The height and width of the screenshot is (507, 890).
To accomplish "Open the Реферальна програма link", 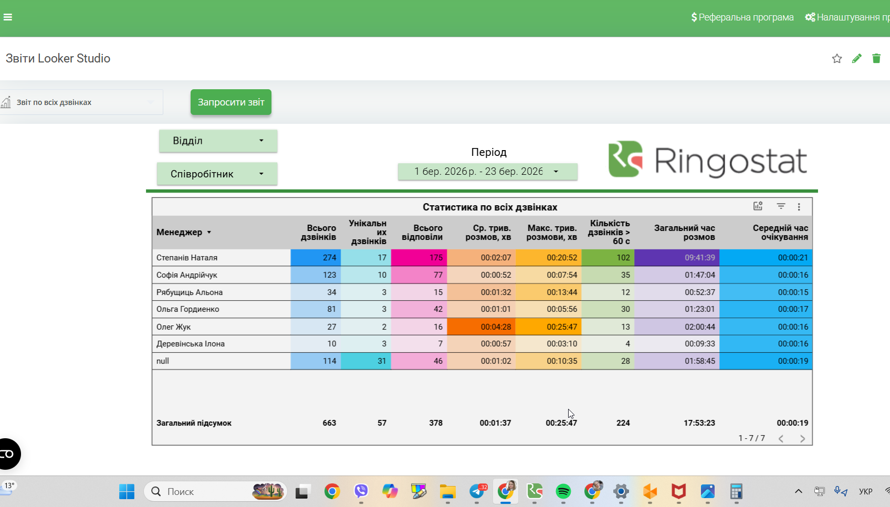I will pos(742,17).
